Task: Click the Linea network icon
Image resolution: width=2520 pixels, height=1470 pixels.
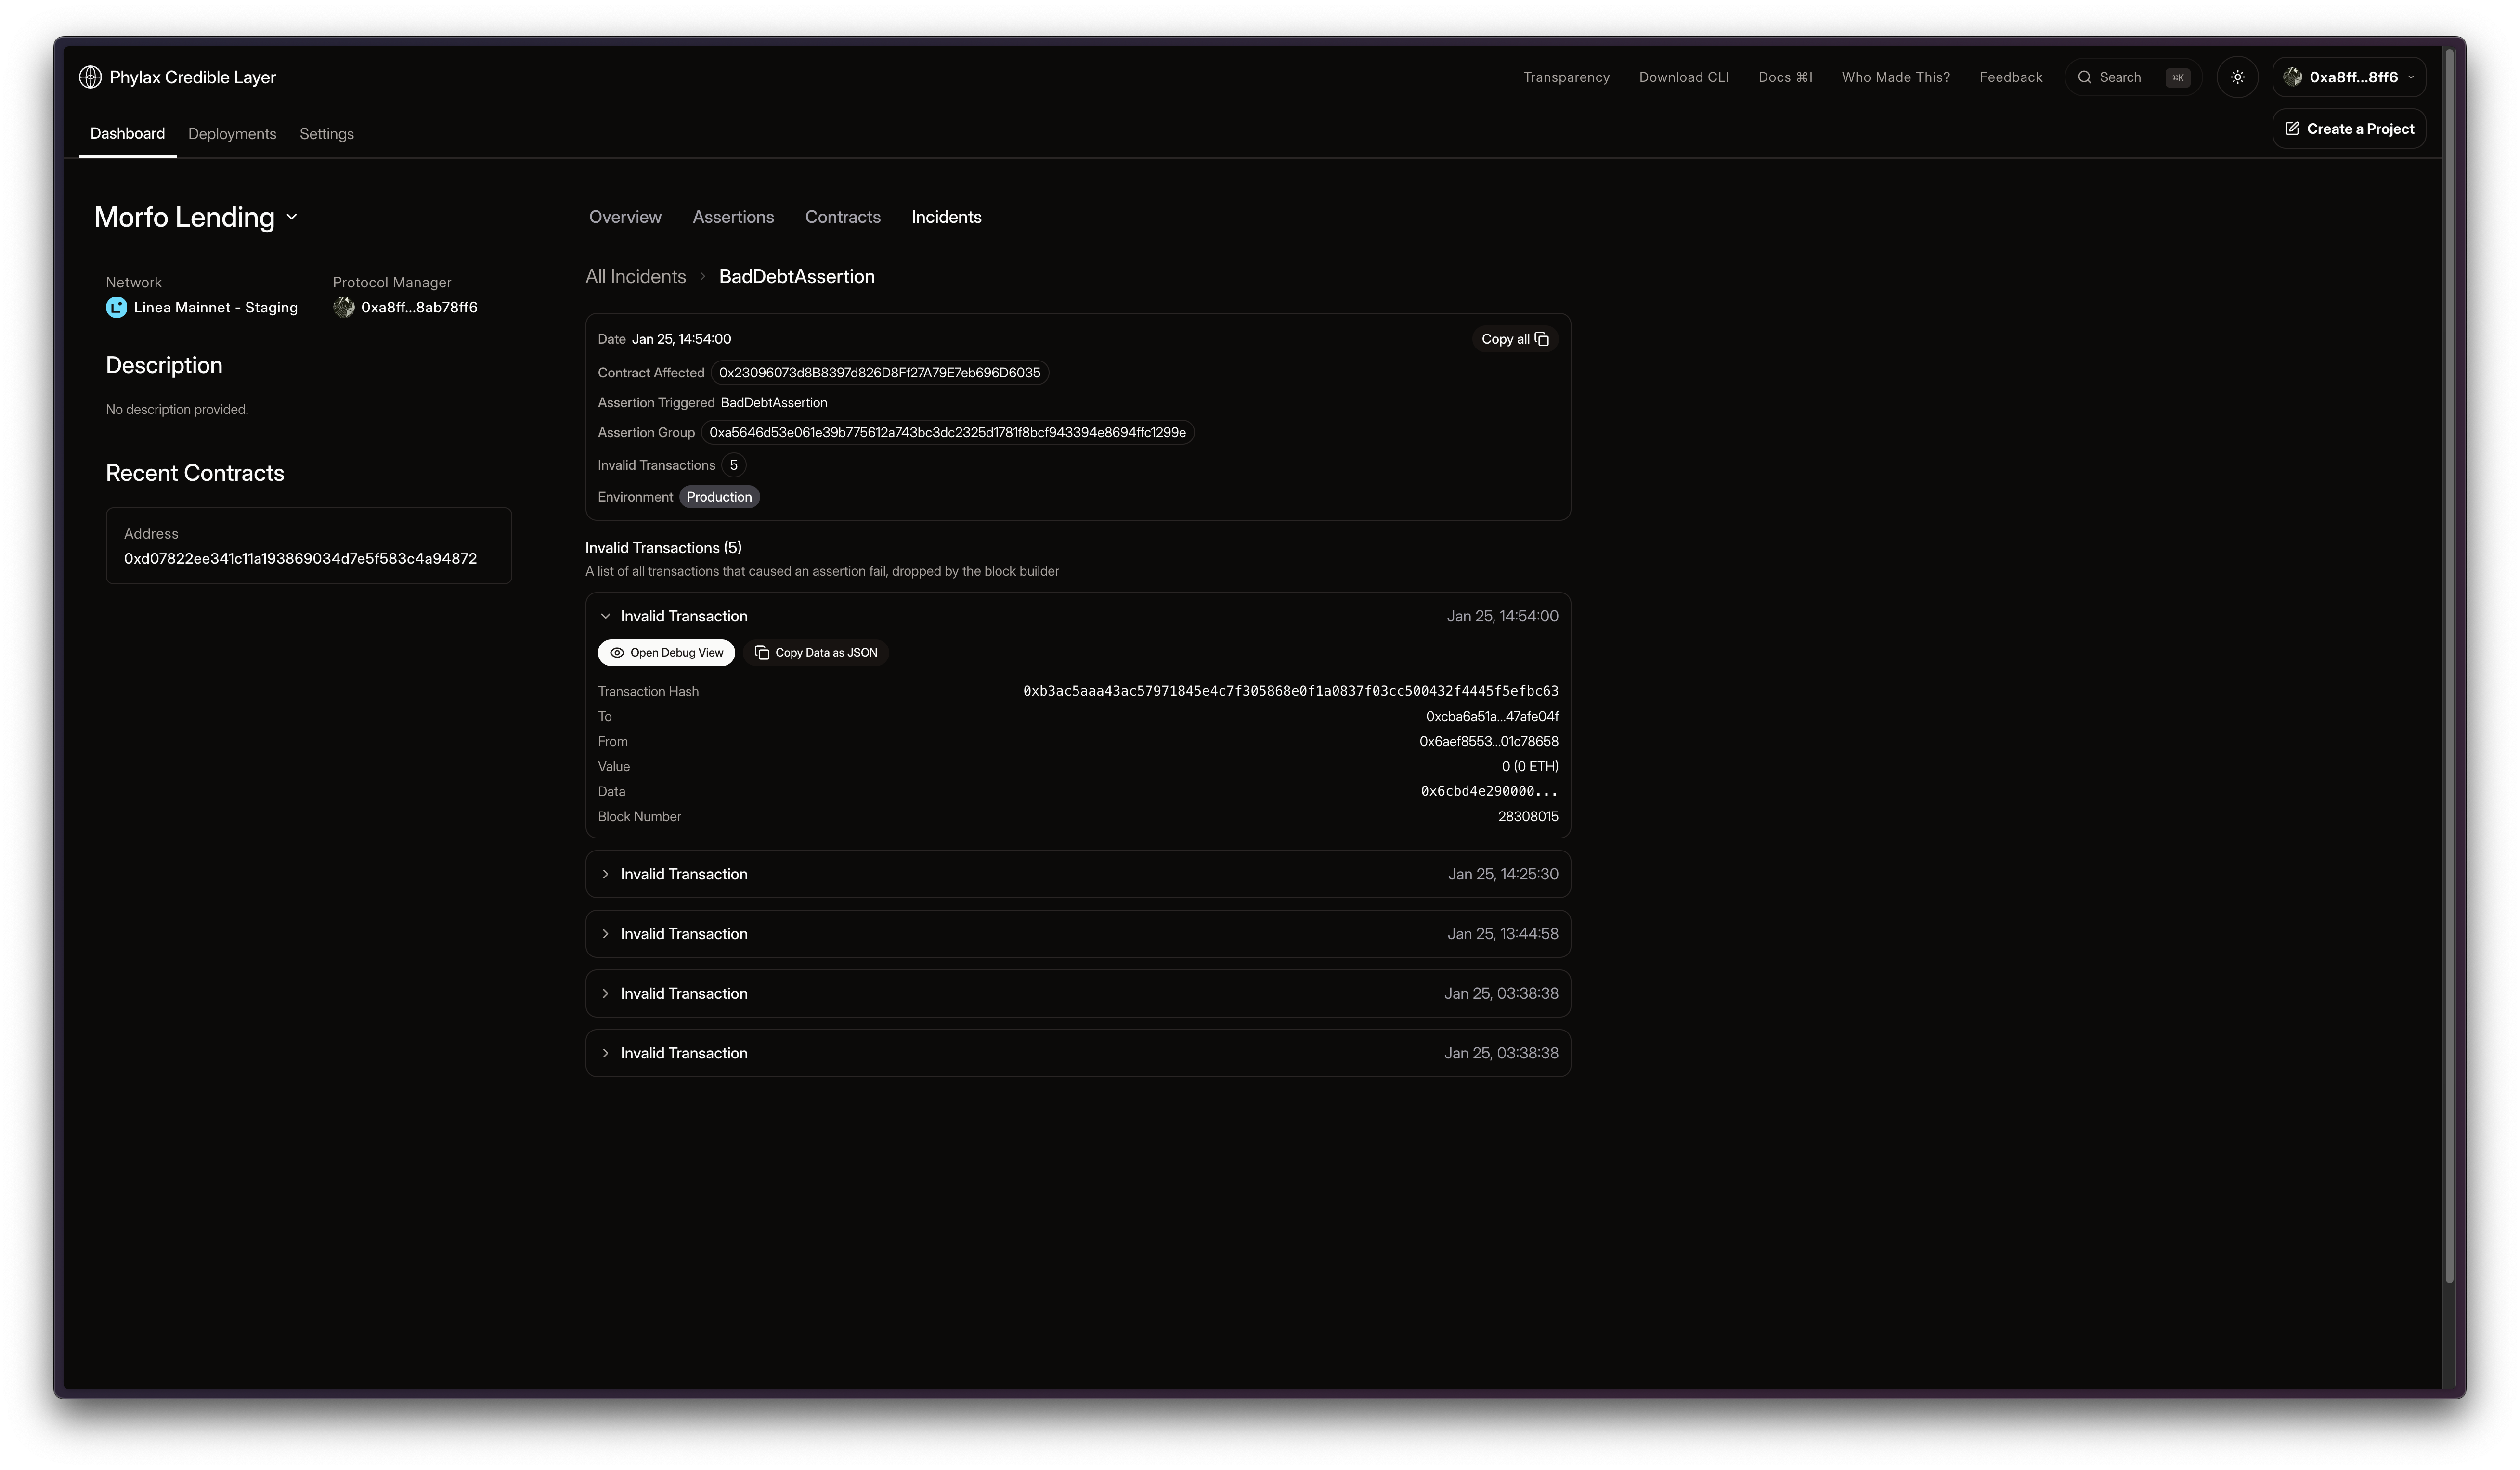Action: point(116,308)
